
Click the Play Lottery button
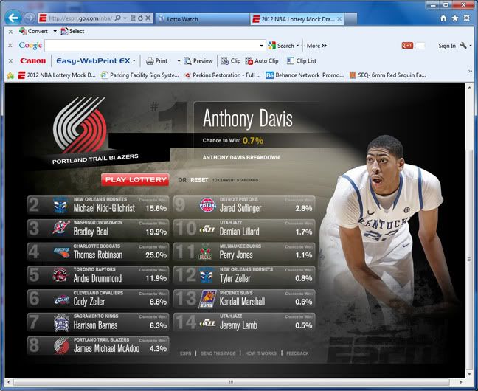pos(135,180)
